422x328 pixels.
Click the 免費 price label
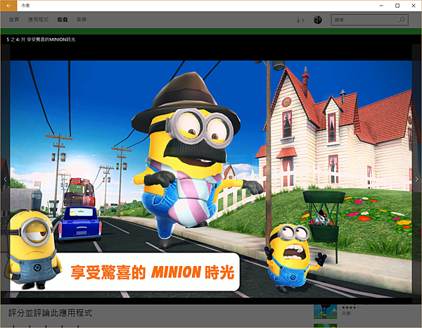(346, 313)
